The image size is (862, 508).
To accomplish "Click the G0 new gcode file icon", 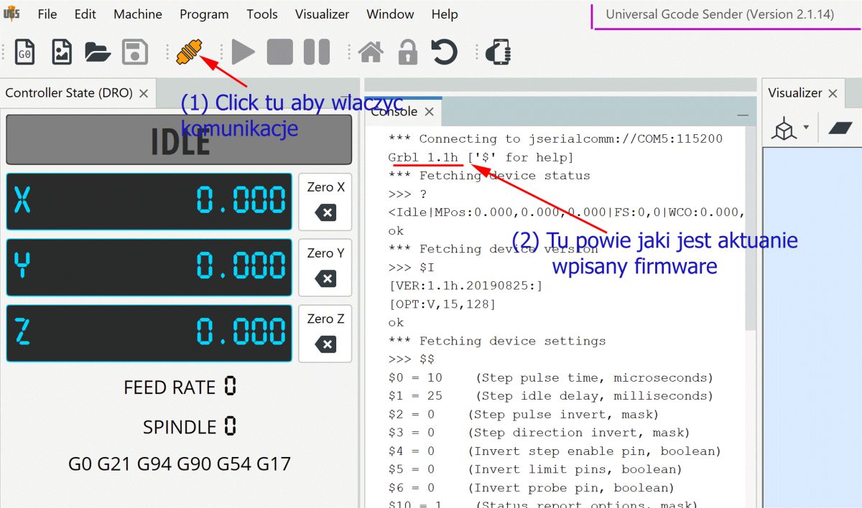I will coord(25,52).
